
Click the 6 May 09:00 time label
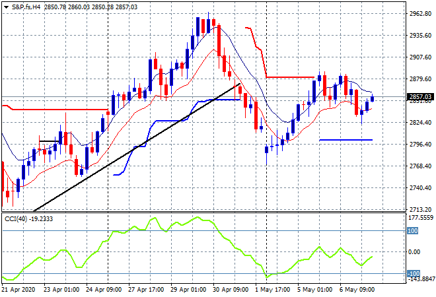(x=357, y=290)
